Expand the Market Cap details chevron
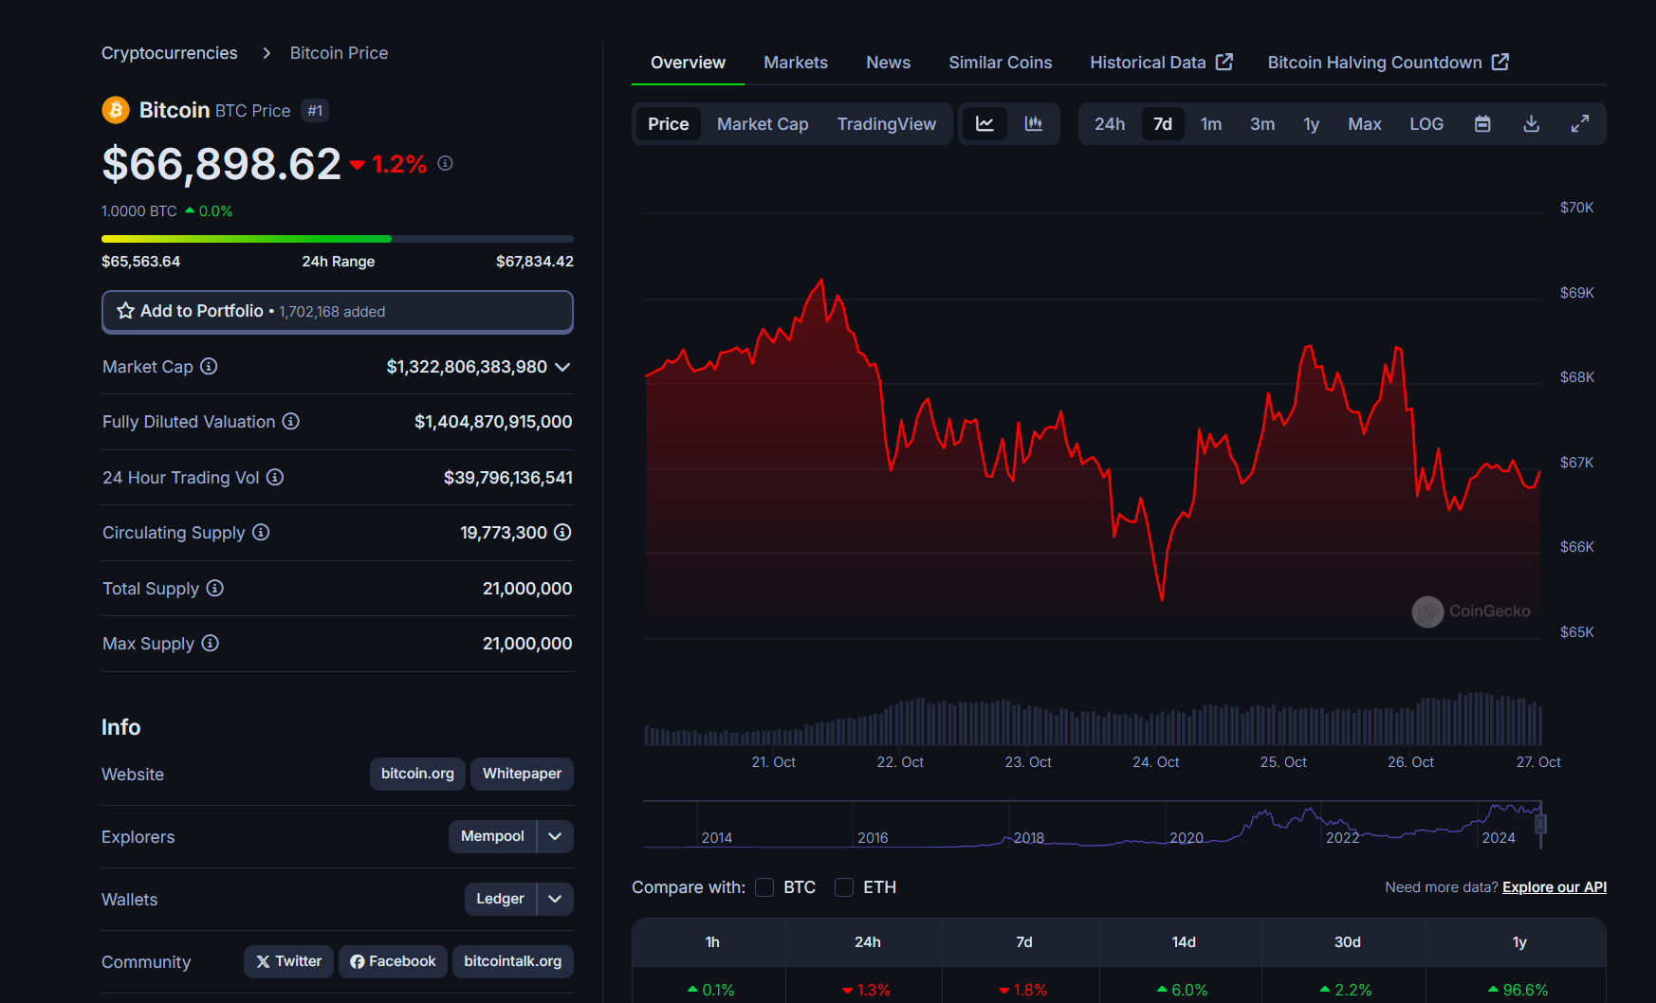 click(x=562, y=367)
